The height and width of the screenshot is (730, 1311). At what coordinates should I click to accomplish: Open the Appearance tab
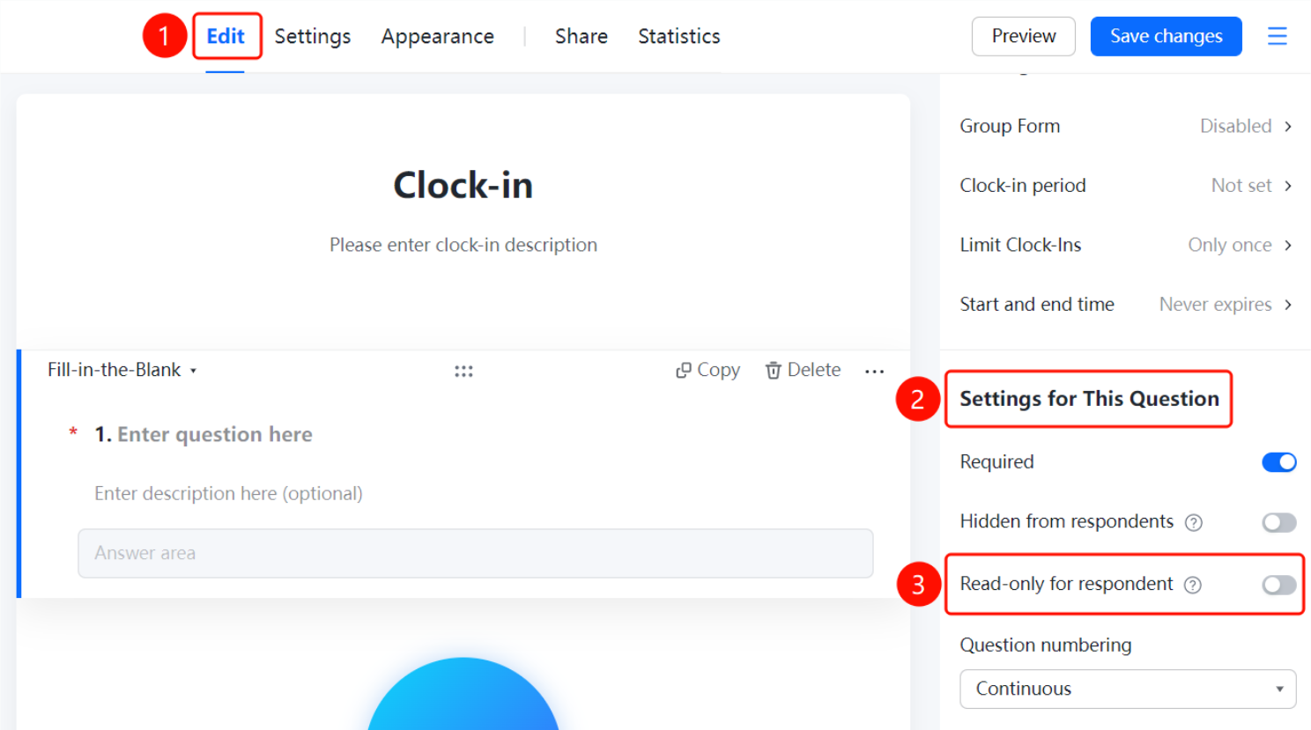[x=438, y=36]
